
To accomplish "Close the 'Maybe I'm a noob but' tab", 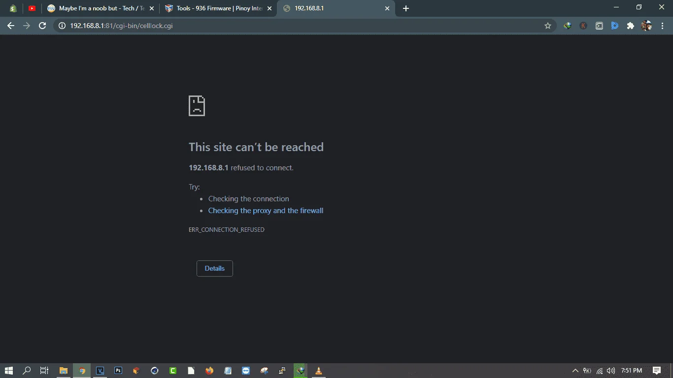I will click(x=151, y=8).
